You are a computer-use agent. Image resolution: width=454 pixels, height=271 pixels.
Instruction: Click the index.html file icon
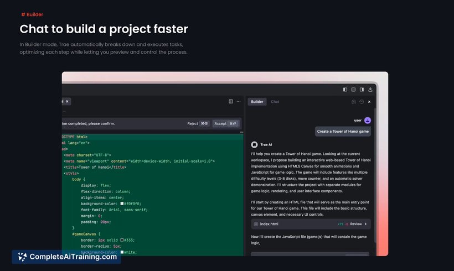coord(256,224)
